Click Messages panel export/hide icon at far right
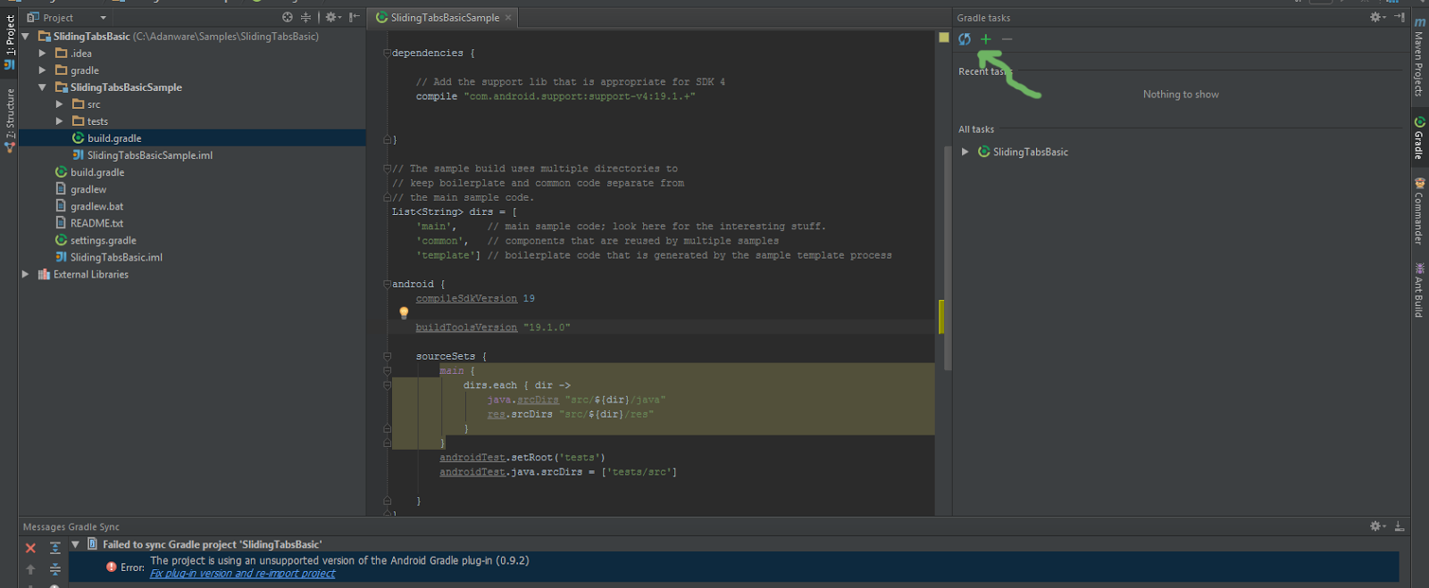Viewport: 1429px width, 588px height. coord(1400,526)
